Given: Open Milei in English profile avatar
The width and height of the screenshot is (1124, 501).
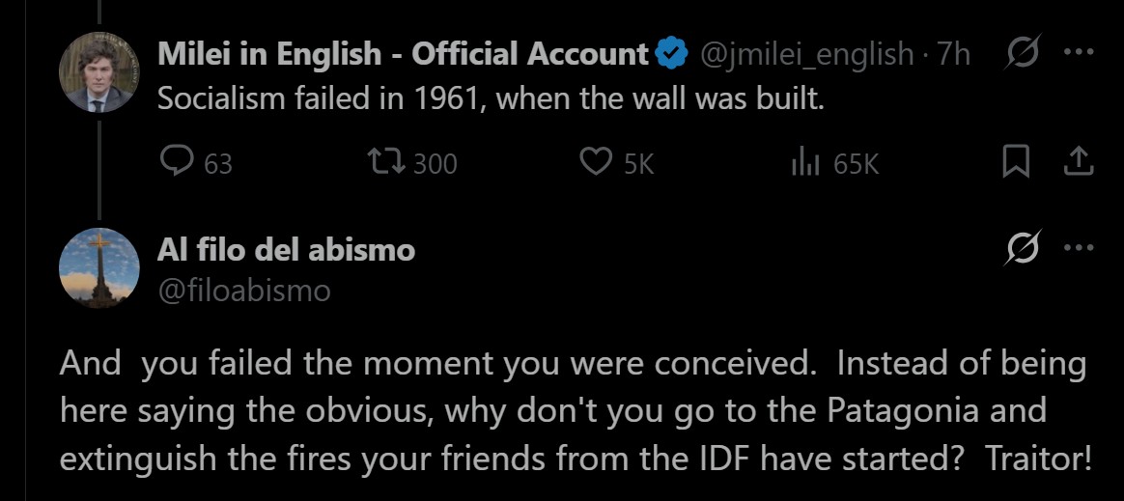Looking at the screenshot, I should pyautogui.click(x=100, y=79).
